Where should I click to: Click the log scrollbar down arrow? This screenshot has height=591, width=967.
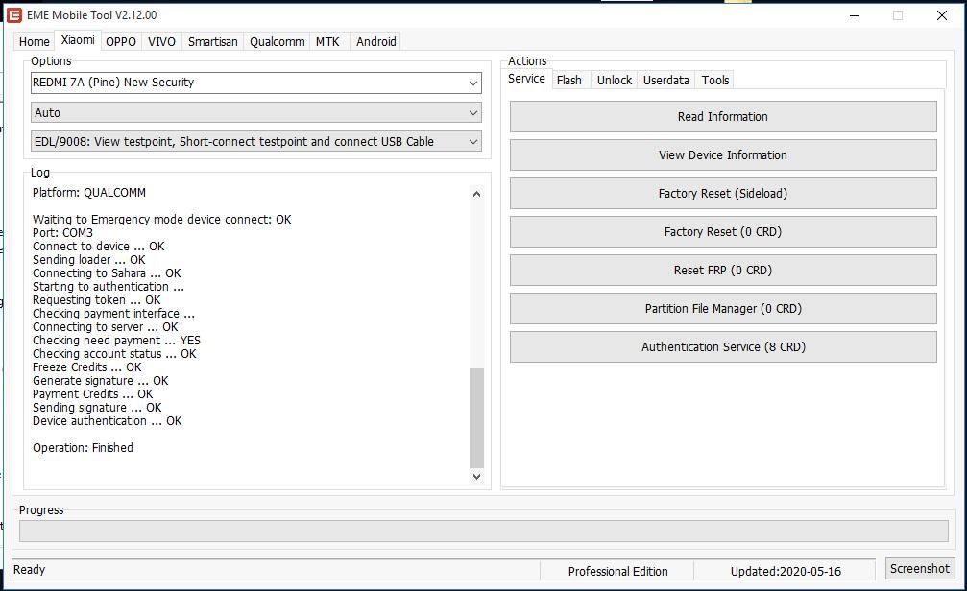[x=476, y=476]
